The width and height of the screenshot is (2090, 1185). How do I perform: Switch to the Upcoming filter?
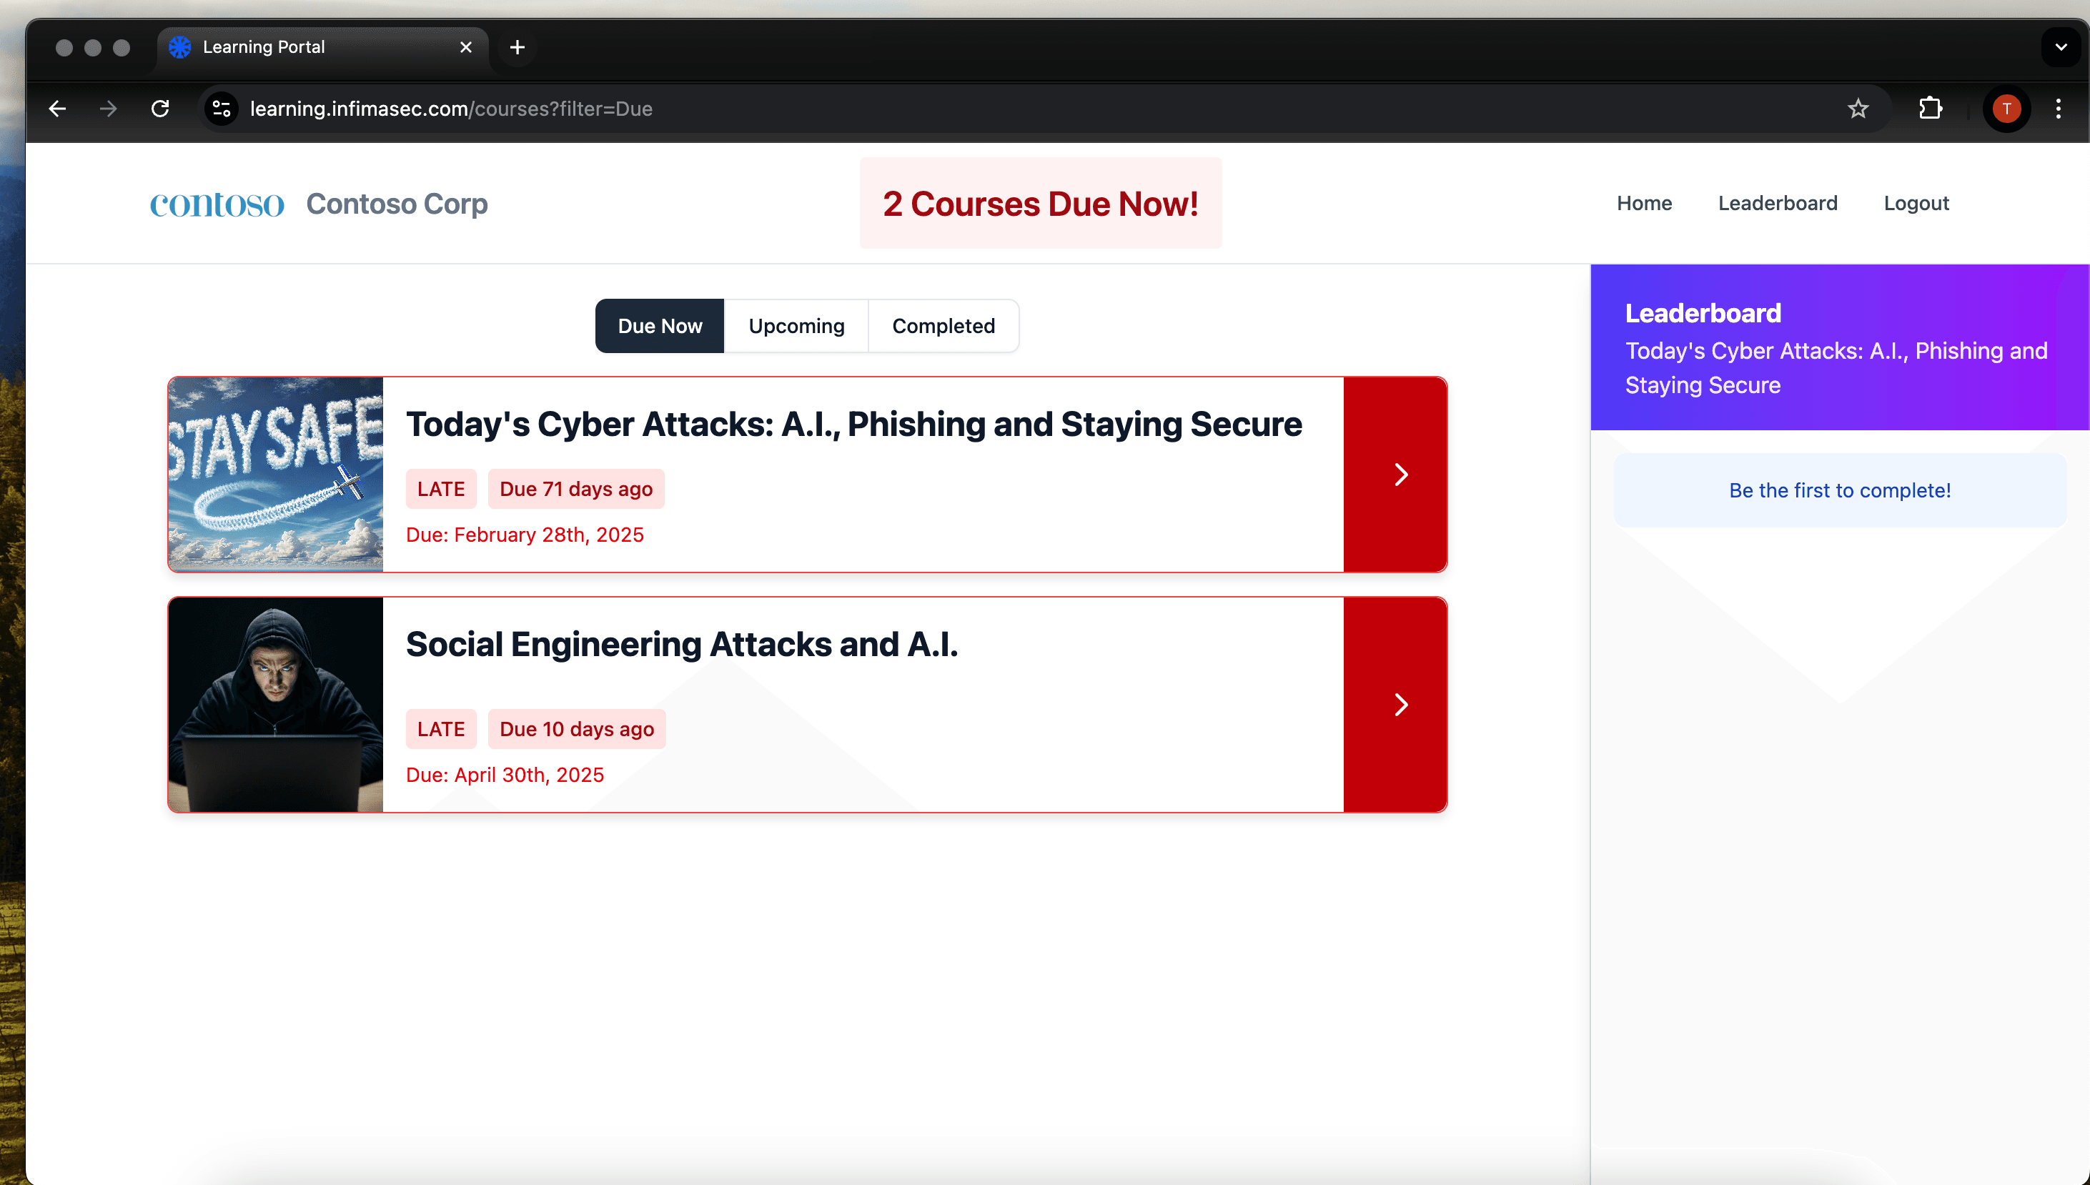pos(797,325)
